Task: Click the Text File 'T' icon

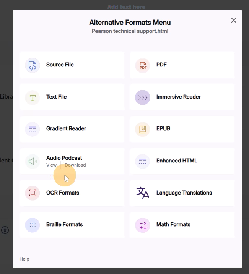Action: click(x=33, y=97)
